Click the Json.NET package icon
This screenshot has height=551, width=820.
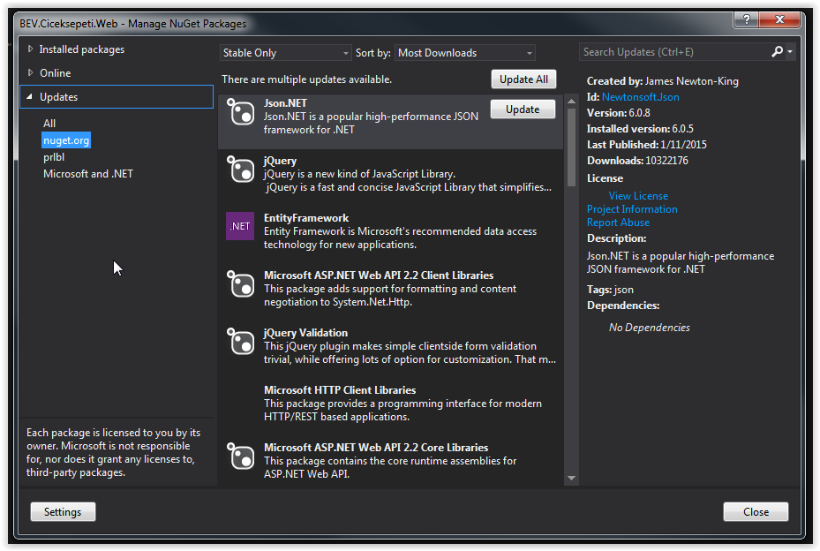pos(240,111)
